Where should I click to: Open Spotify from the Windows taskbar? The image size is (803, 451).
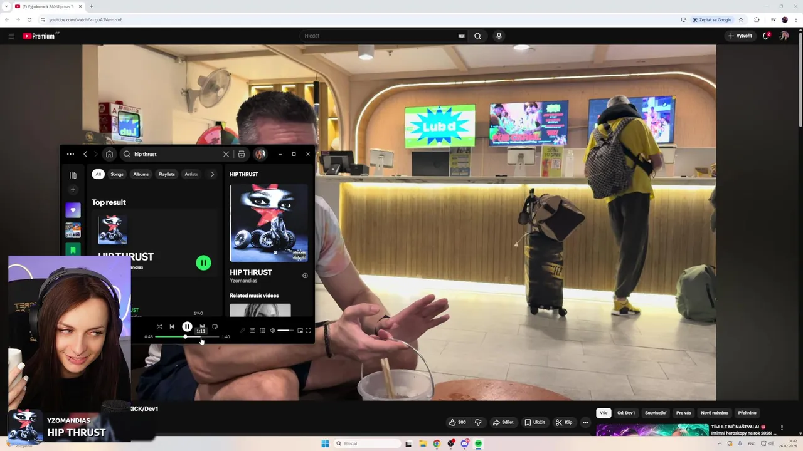click(478, 443)
